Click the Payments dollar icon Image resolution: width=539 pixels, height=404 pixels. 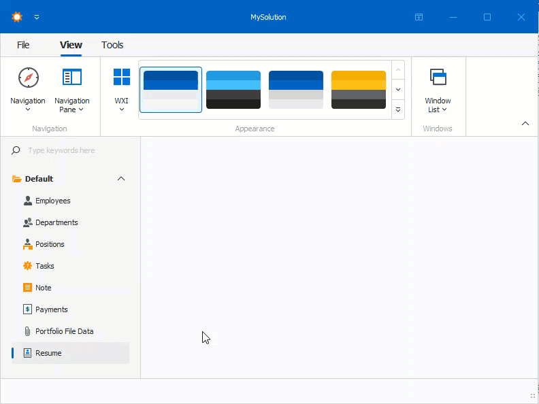(27, 309)
